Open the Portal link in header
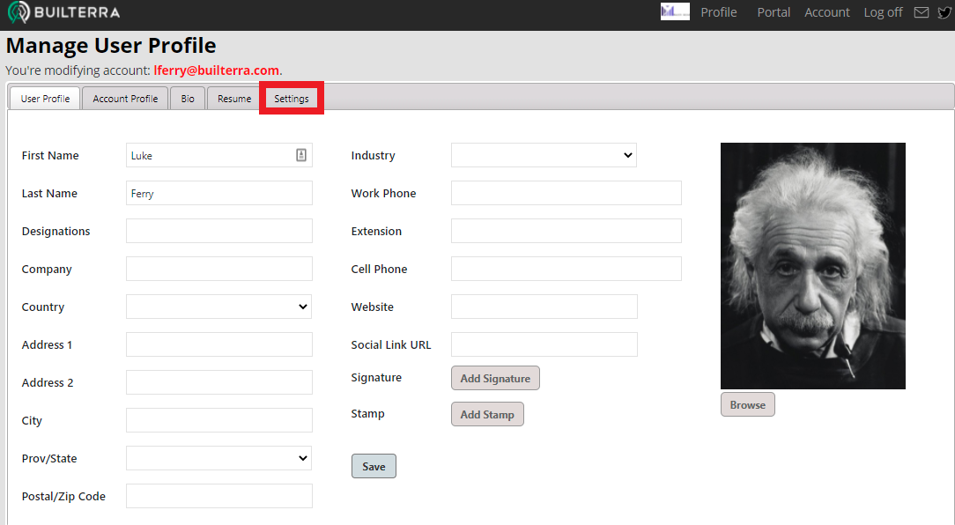This screenshot has width=955, height=525. (x=774, y=12)
